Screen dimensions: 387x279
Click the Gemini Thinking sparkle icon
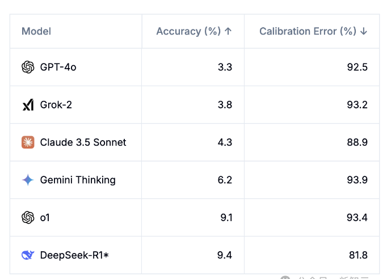click(28, 180)
